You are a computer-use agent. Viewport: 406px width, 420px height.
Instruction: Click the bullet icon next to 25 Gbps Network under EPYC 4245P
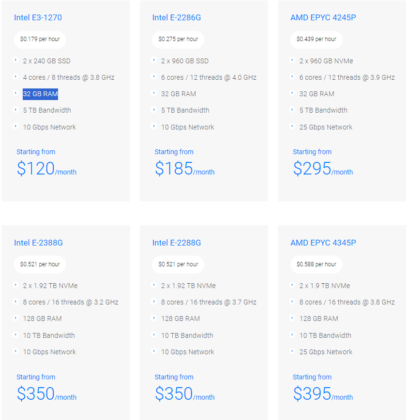point(292,127)
